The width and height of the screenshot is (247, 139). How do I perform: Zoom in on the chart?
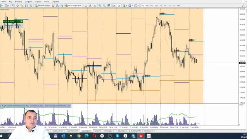(100, 6)
